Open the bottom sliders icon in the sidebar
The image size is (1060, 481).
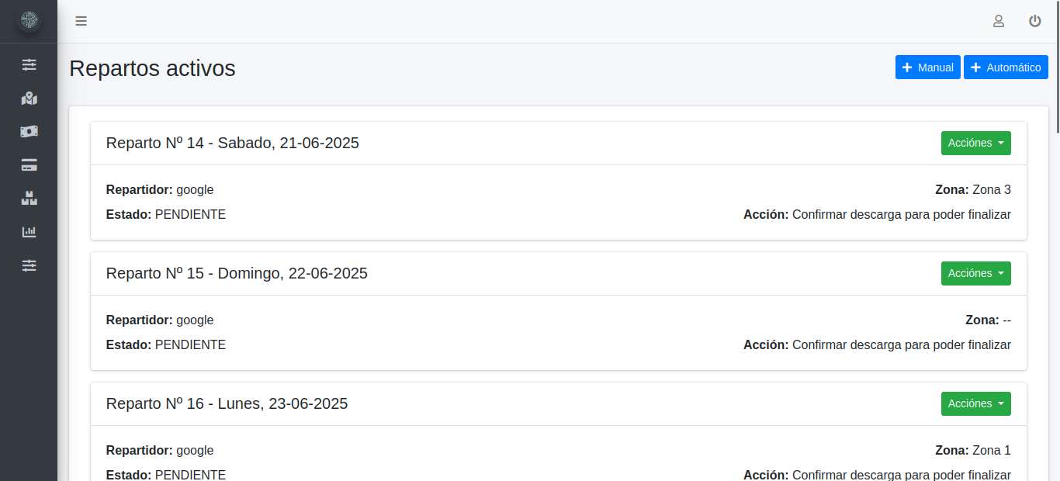[29, 265]
